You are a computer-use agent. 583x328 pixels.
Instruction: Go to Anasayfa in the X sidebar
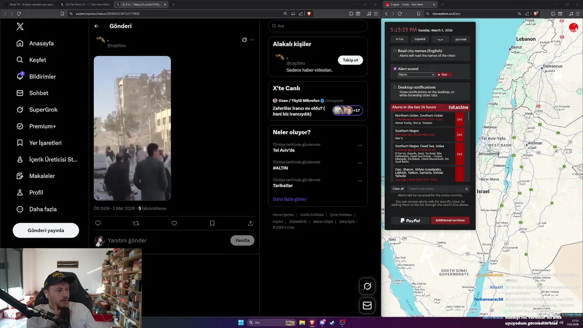pyautogui.click(x=35, y=43)
